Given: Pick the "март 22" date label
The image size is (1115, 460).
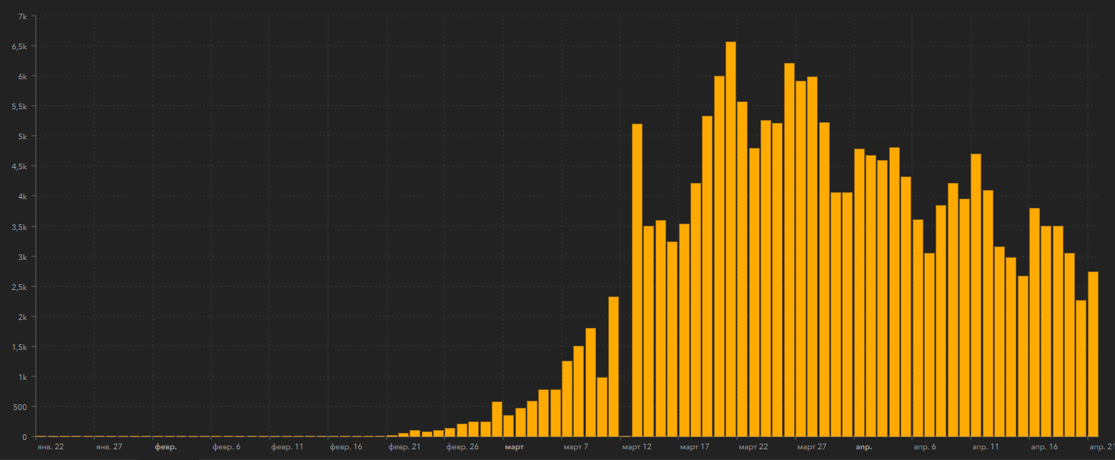Looking at the screenshot, I should [753, 447].
